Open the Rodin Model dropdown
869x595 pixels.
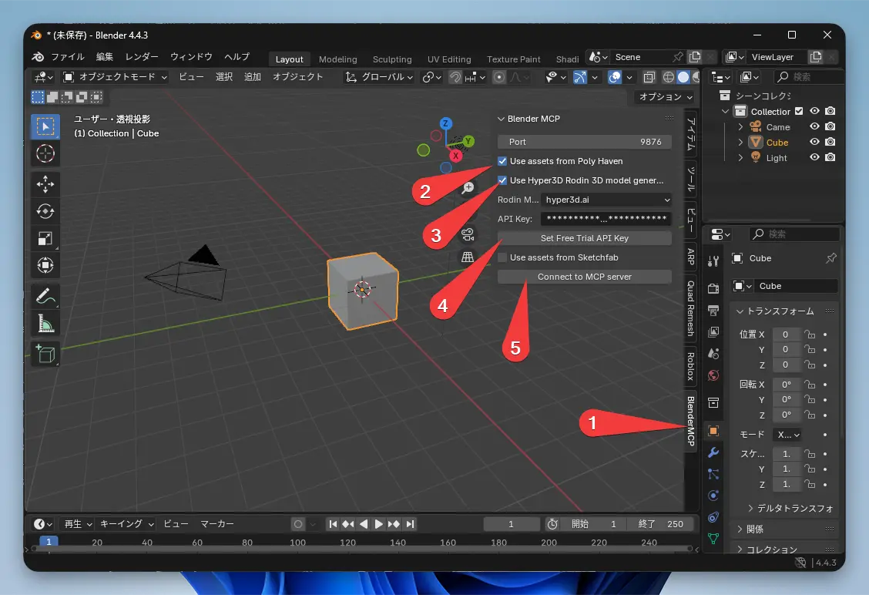(607, 200)
